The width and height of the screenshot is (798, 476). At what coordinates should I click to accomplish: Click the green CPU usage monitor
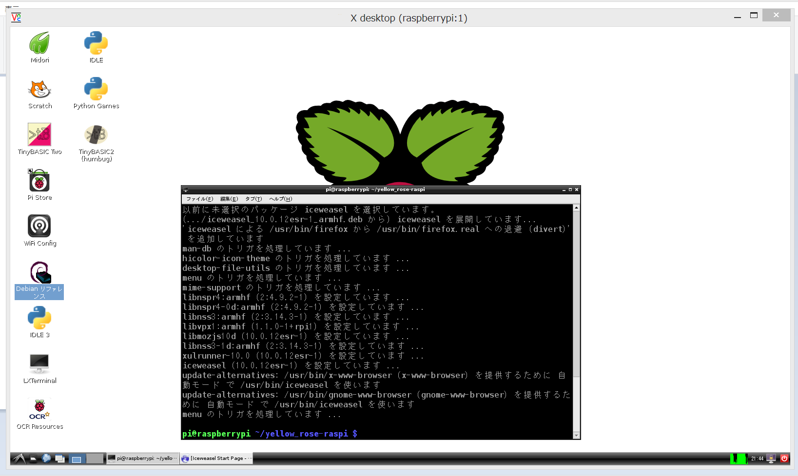tap(739, 458)
